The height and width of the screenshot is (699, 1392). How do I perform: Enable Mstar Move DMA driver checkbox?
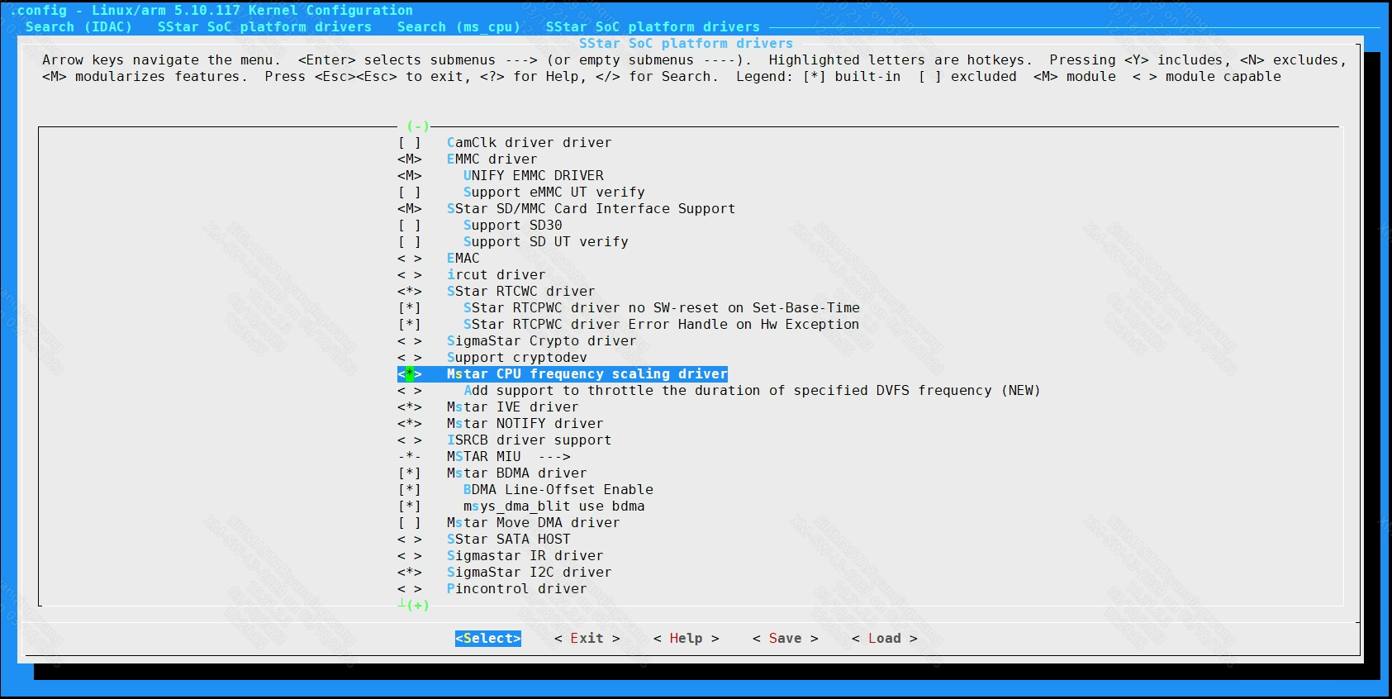click(x=410, y=522)
